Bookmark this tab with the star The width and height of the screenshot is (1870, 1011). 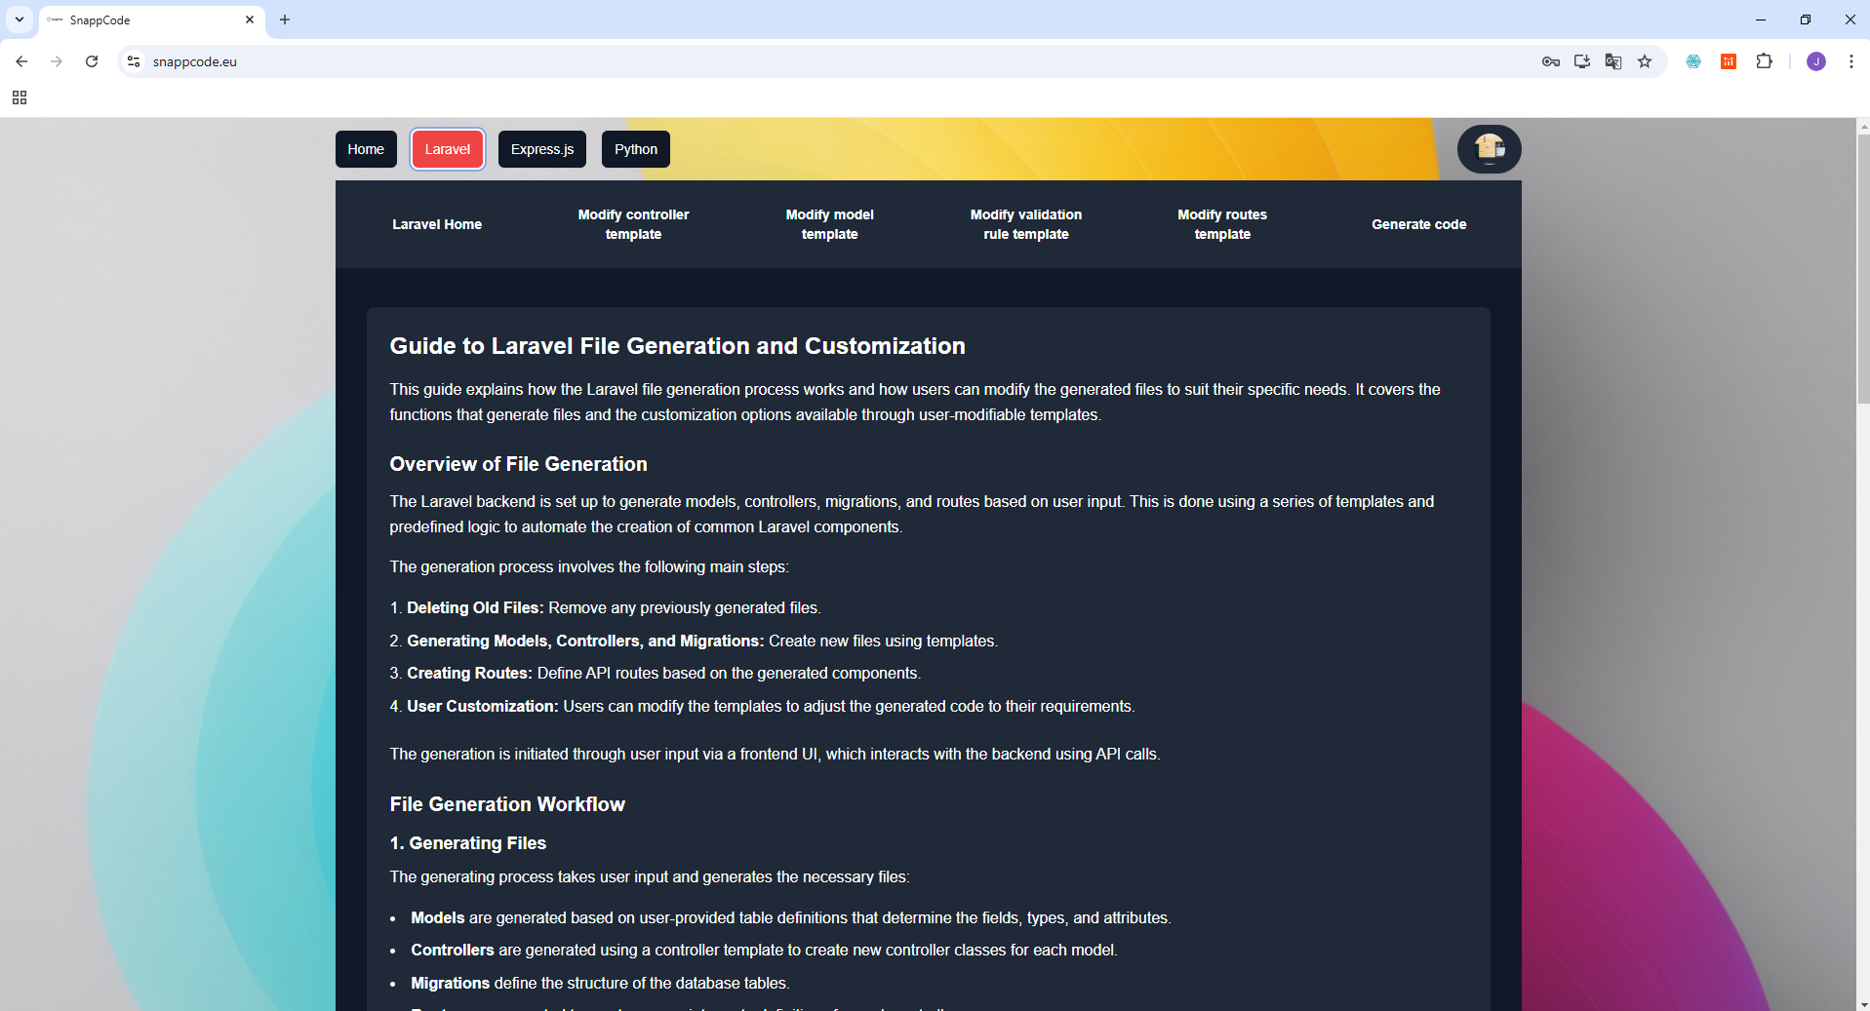coord(1645,61)
